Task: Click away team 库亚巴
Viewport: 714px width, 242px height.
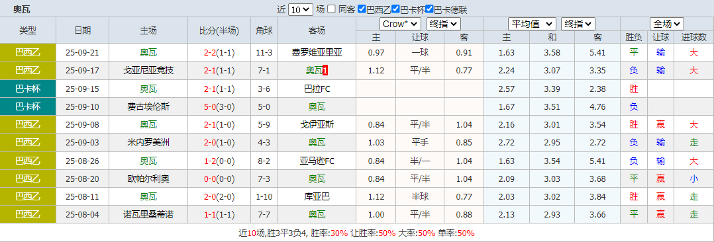Action: pos(317,197)
